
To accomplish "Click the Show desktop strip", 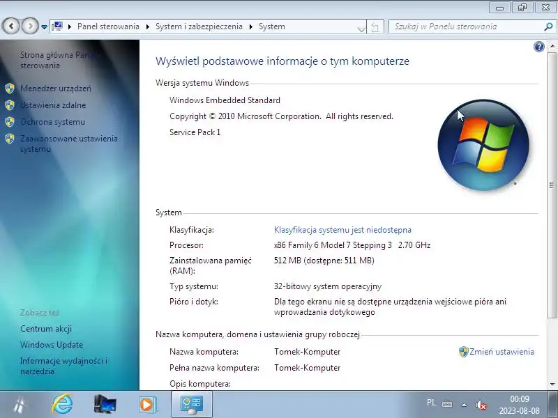I will [555, 404].
